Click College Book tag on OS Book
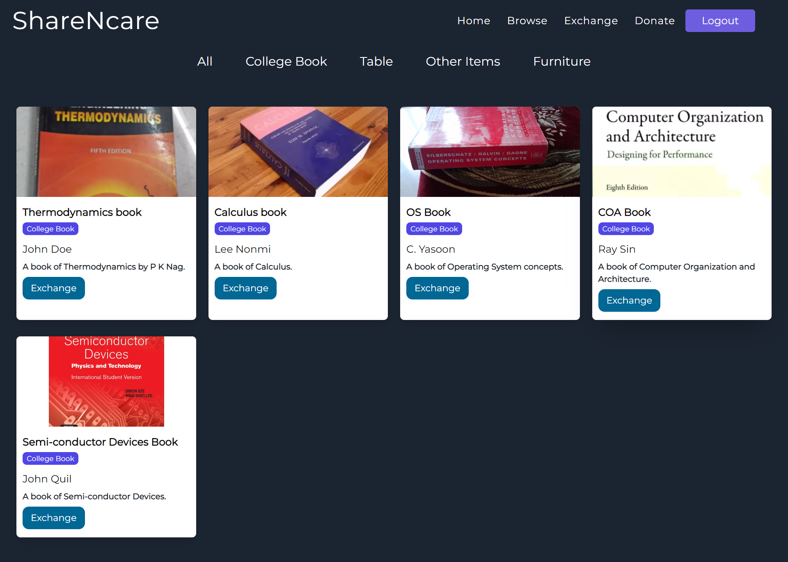This screenshot has width=788, height=562. click(x=434, y=229)
